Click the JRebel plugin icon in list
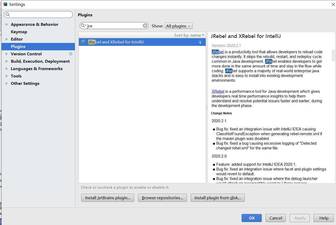The width and height of the screenshot is (336, 225). click(x=83, y=42)
